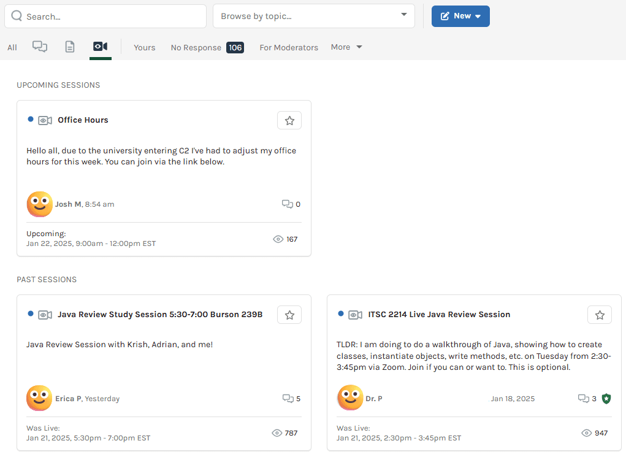
Task: Select the live sessions video filter tab
Action: [x=100, y=47]
